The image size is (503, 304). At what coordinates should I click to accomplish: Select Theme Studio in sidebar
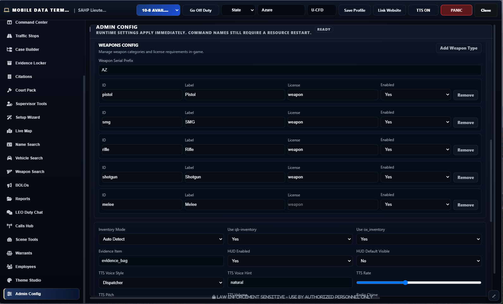point(41,280)
